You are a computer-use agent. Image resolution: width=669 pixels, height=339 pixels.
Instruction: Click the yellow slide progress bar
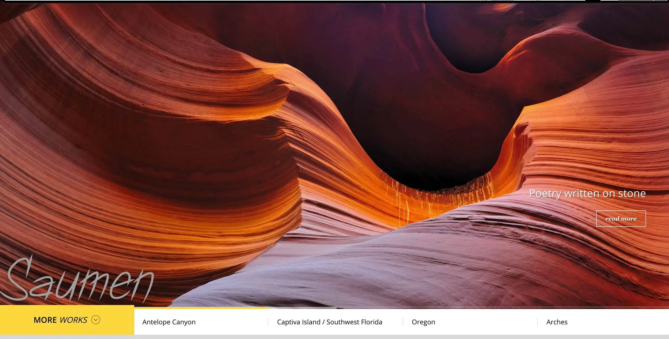click(201, 308)
